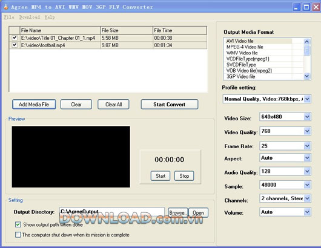Image resolution: width=321 pixels, height=248 pixels.
Task: Click the 00:00:00 preview timer
Action: coord(170,160)
